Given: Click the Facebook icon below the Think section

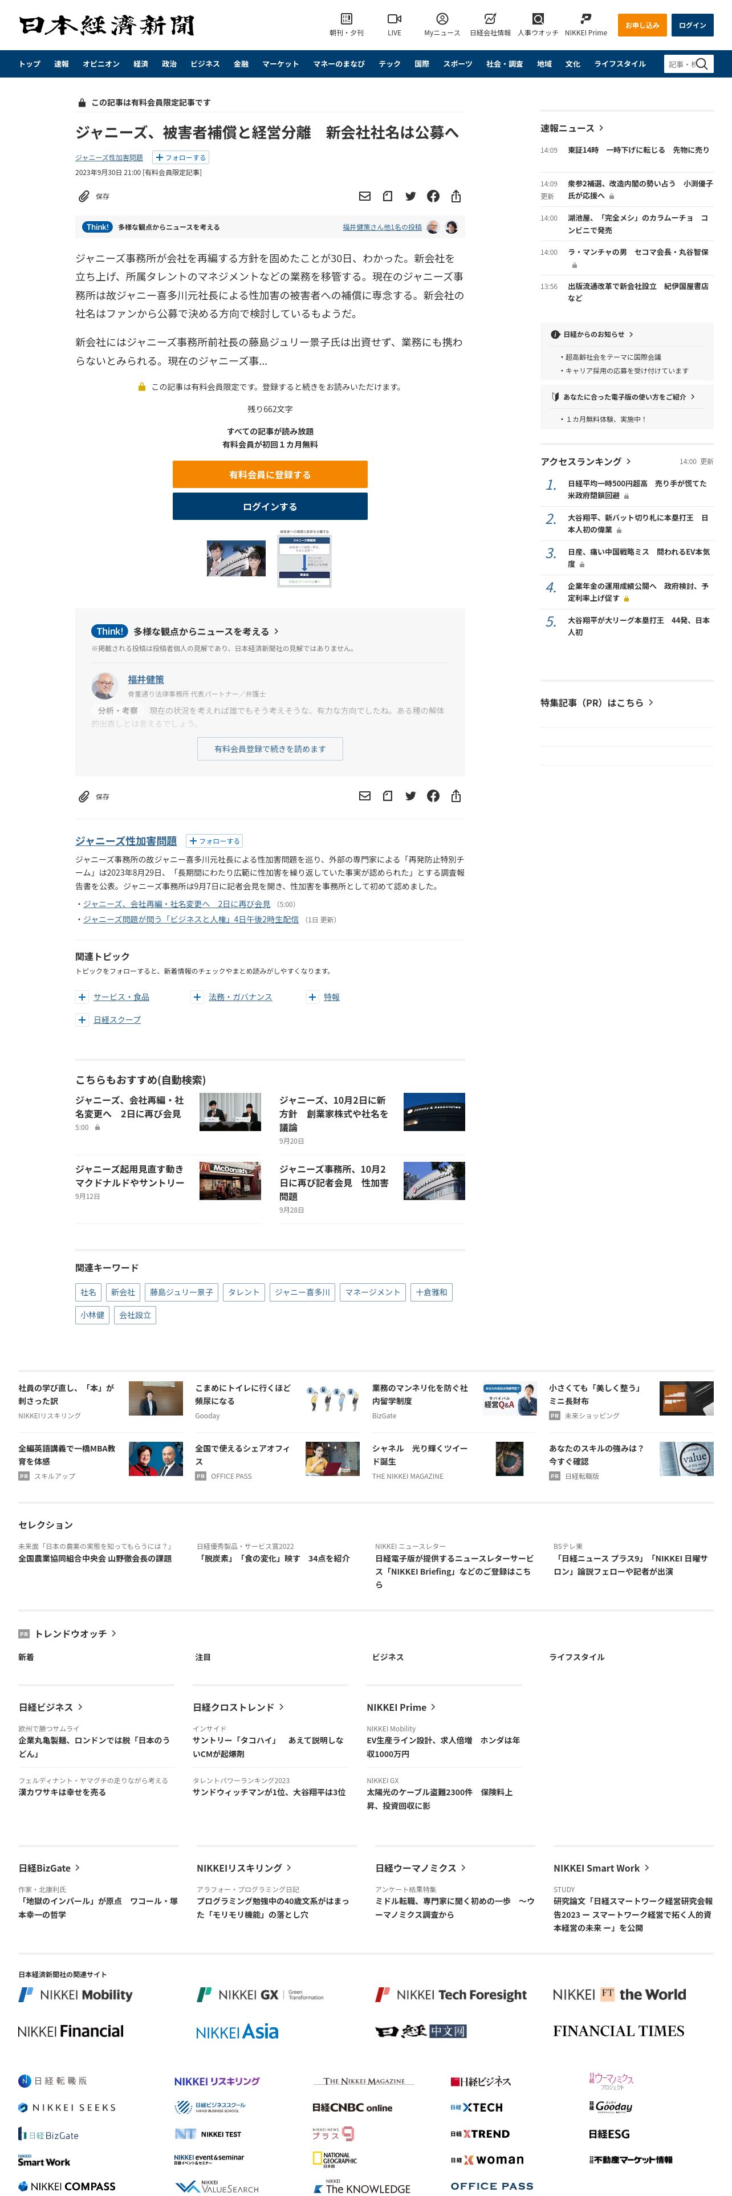Looking at the screenshot, I should (x=433, y=796).
